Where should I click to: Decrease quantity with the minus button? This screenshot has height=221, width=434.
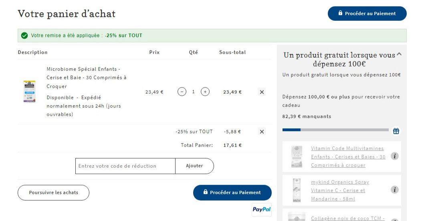click(182, 92)
